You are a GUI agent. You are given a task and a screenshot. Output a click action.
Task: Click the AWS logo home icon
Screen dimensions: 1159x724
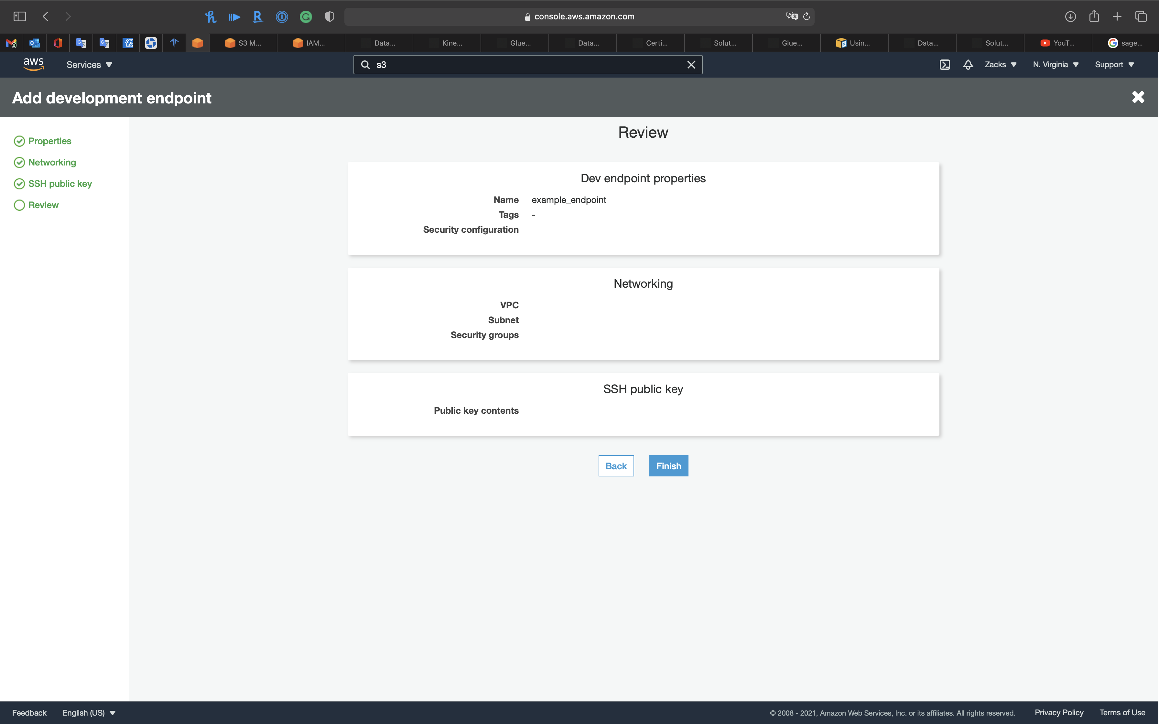click(x=34, y=64)
